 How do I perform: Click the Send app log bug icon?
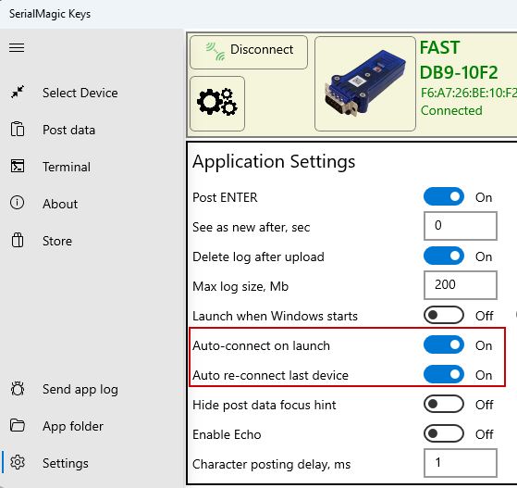pyautogui.click(x=18, y=389)
